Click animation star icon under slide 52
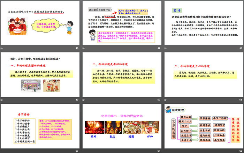 3,151
